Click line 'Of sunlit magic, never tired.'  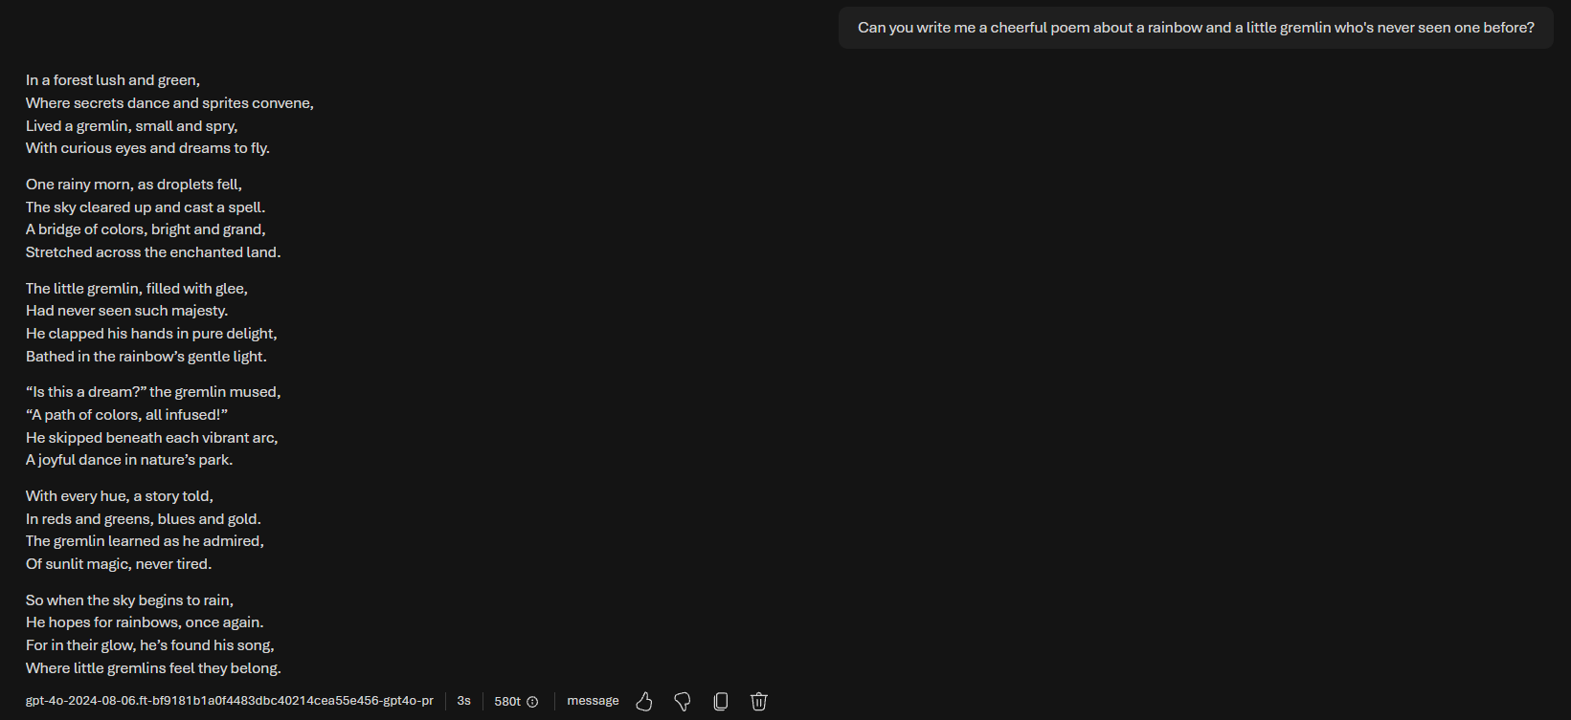click(x=119, y=564)
